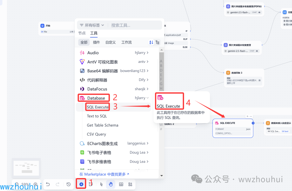Select the 工作流 filter
Screen dimensions: 292x191
127,42
